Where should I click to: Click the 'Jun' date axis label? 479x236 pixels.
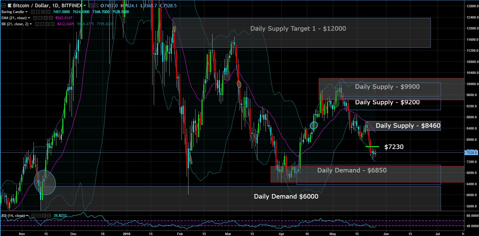click(x=386, y=234)
